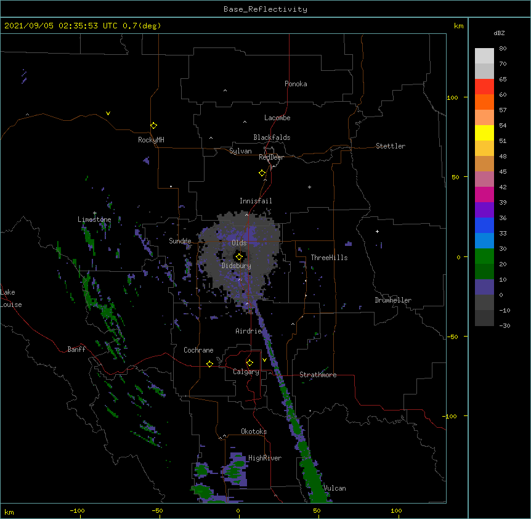
Task: Pick the magenta 39–42 dBZ legend swatch
Action: click(484, 194)
